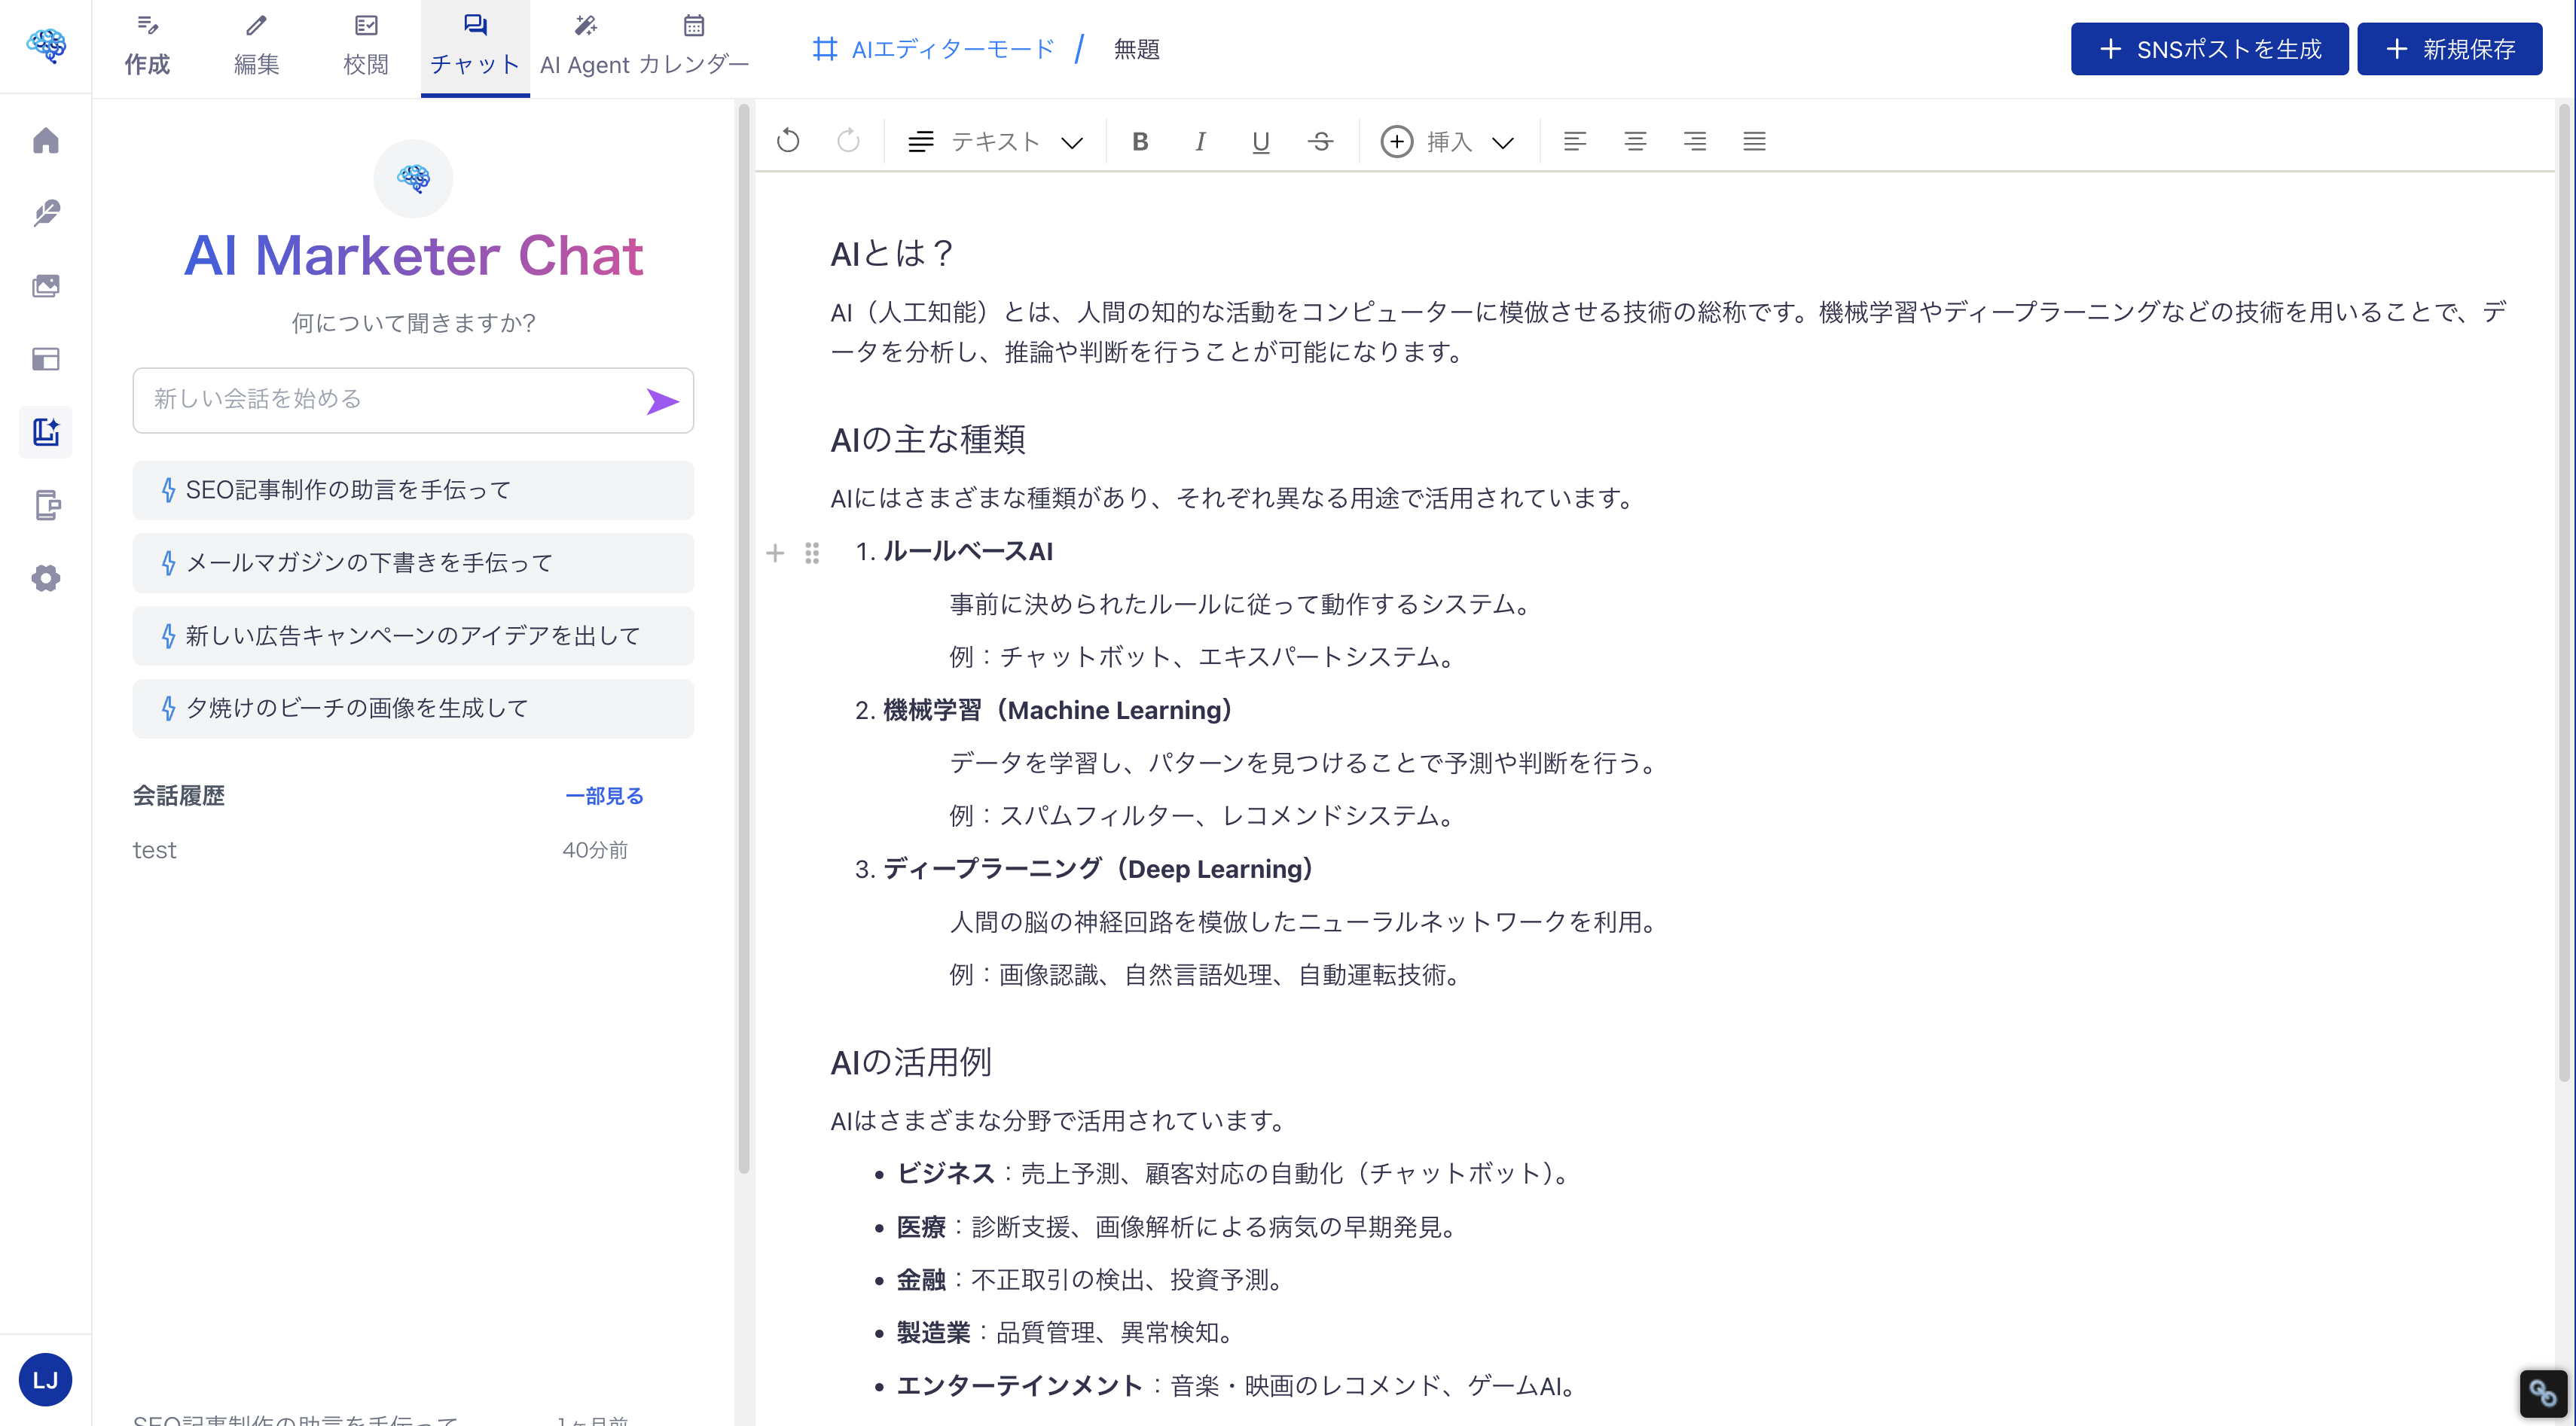This screenshot has height=1426, width=2576.
Task: Open the template layout icon in sidebar
Action: [46, 360]
